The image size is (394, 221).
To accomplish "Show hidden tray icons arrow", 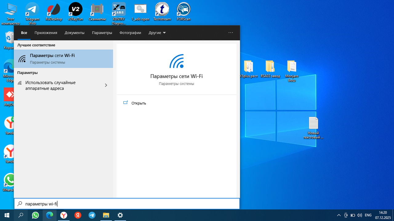I will pos(339,215).
